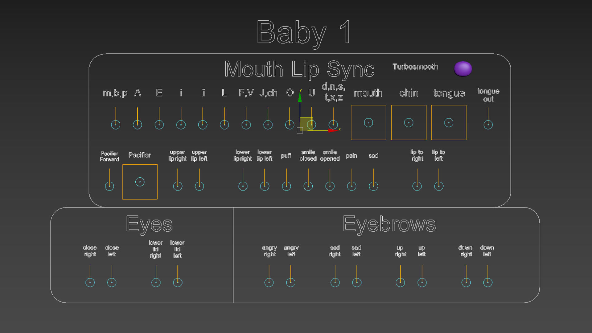Select the O phoneme slider handle
Screen dimensions: 592x333
click(290, 125)
